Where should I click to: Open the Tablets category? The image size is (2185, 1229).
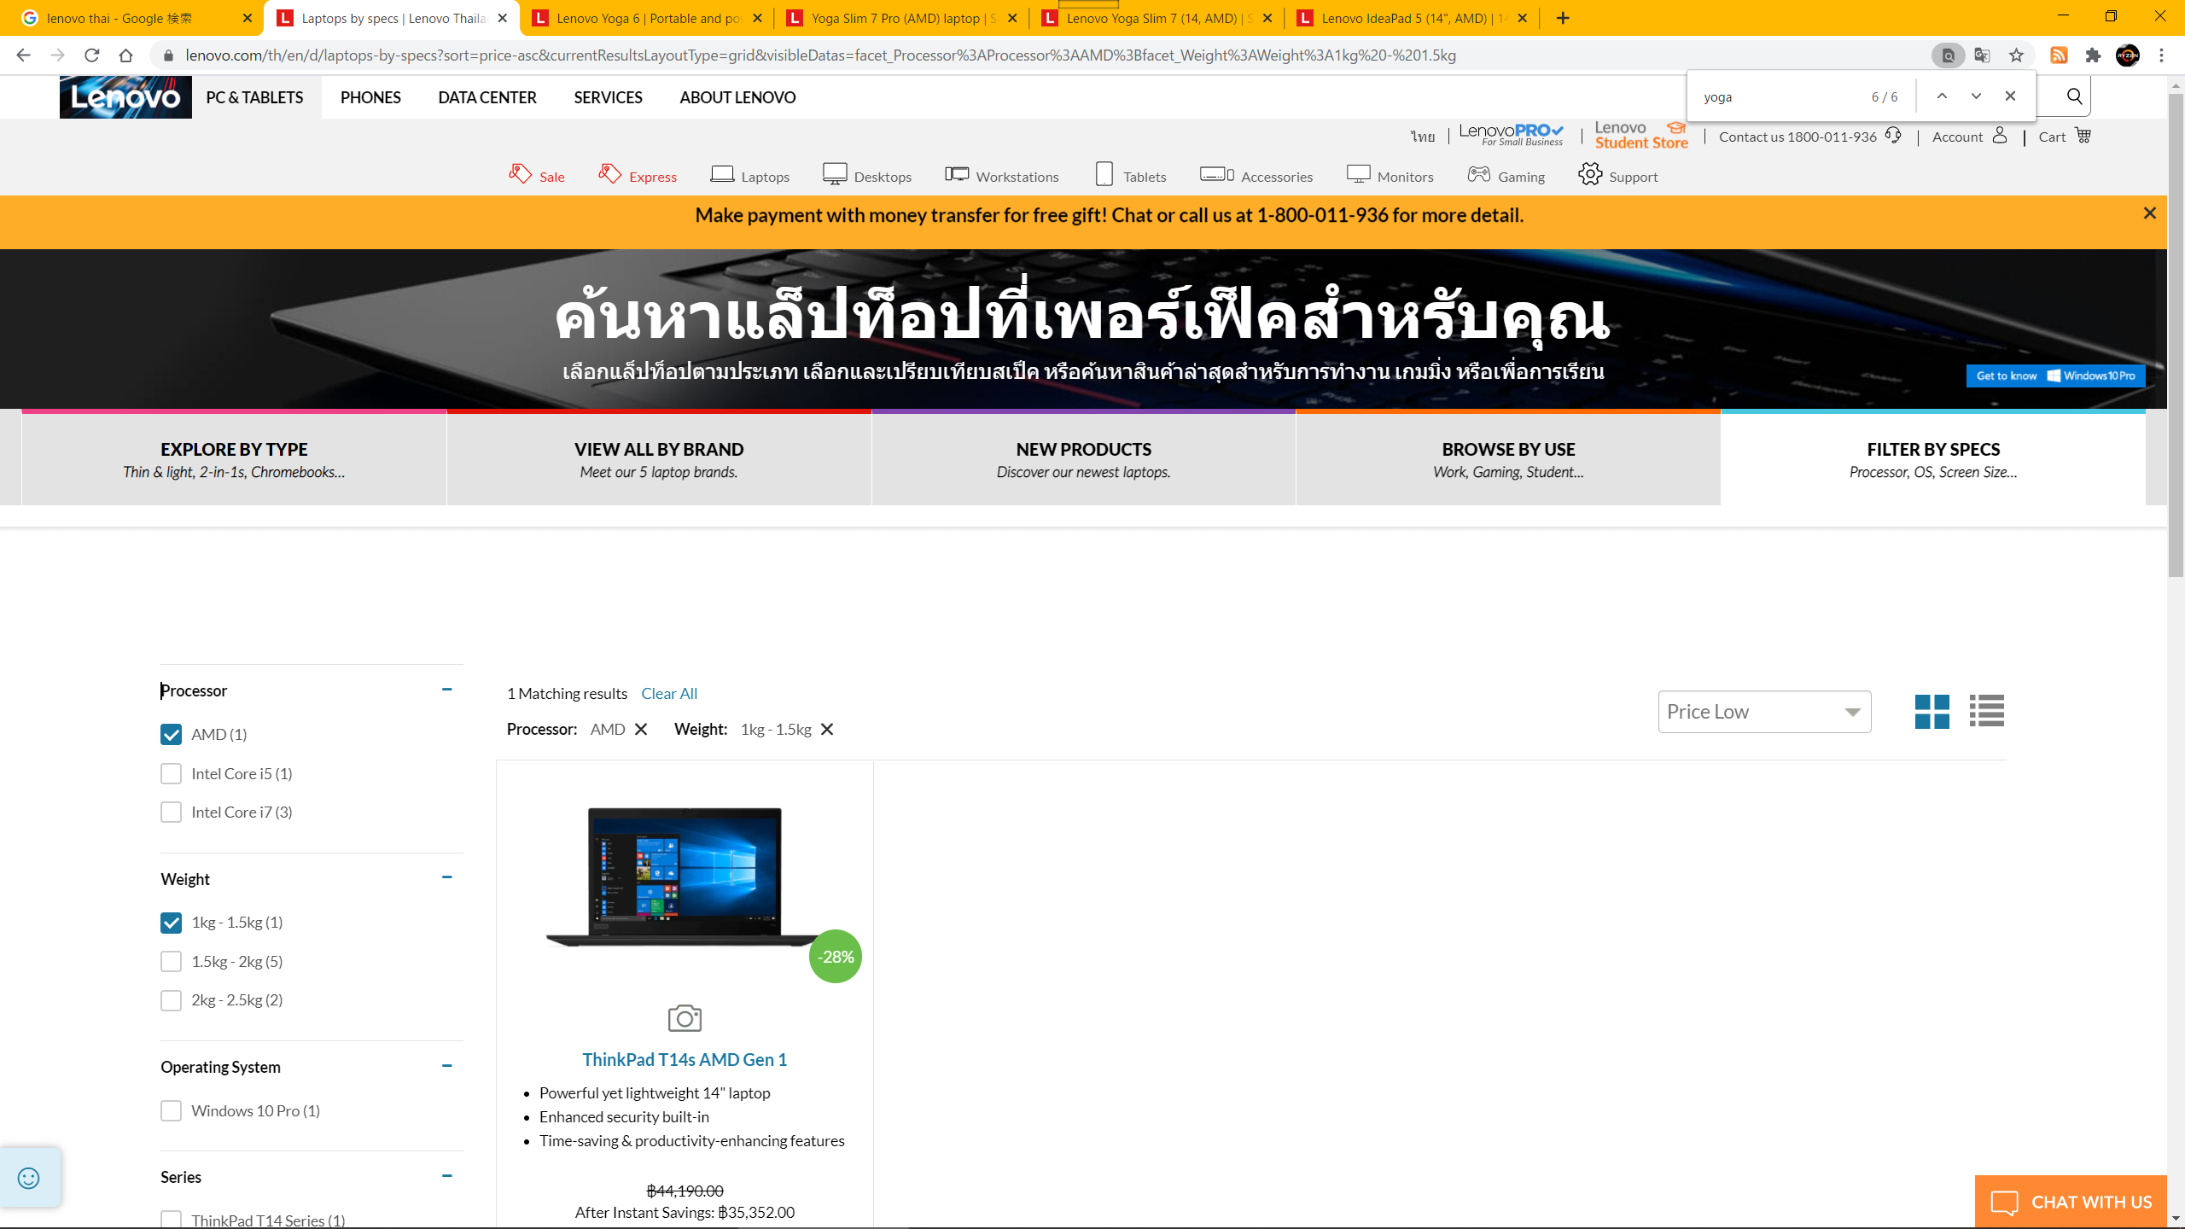tap(1130, 175)
